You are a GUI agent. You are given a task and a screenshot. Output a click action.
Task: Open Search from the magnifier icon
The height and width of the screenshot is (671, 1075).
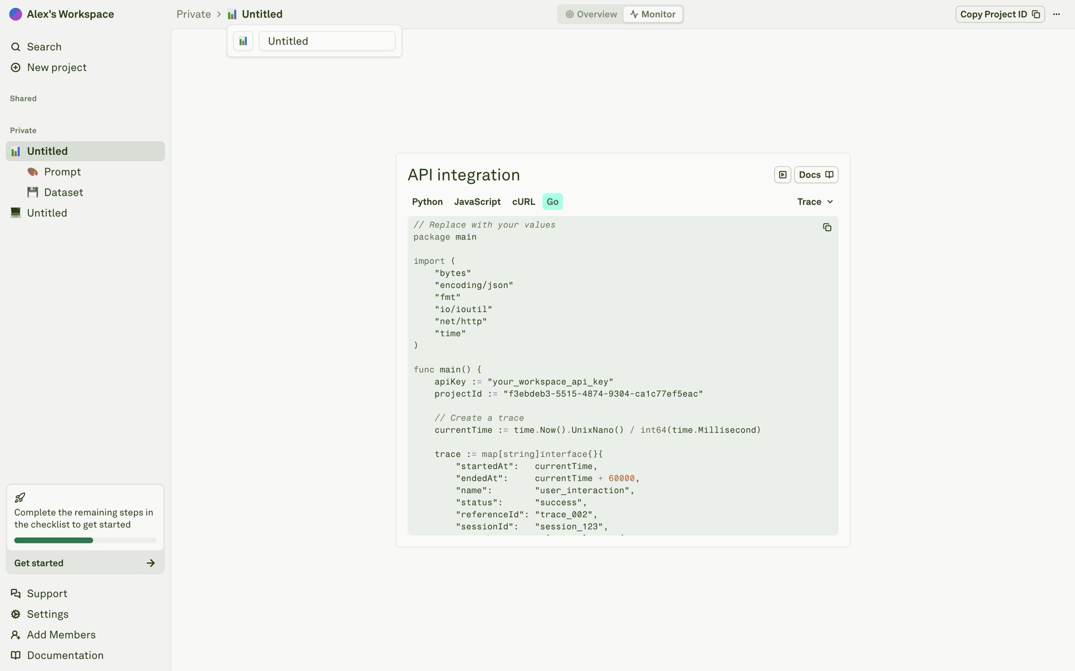[16, 47]
